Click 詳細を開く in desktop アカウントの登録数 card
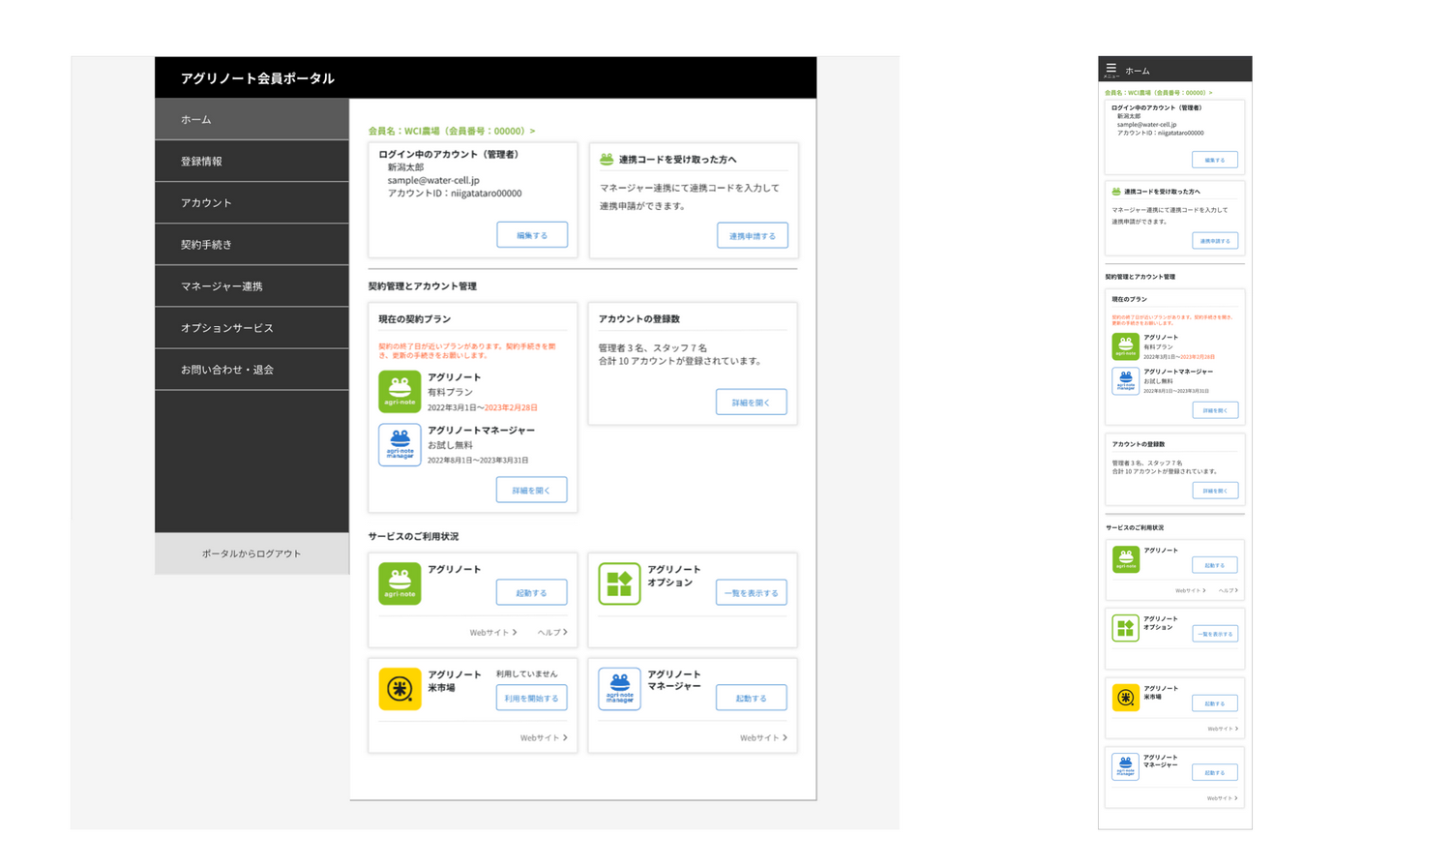Image resolution: width=1451 pixels, height=867 pixels. [752, 402]
